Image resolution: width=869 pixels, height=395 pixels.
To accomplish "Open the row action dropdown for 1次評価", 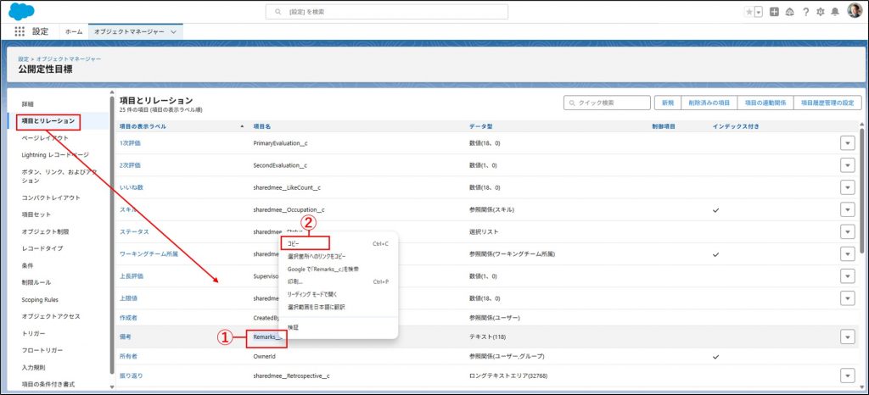I will pos(846,142).
